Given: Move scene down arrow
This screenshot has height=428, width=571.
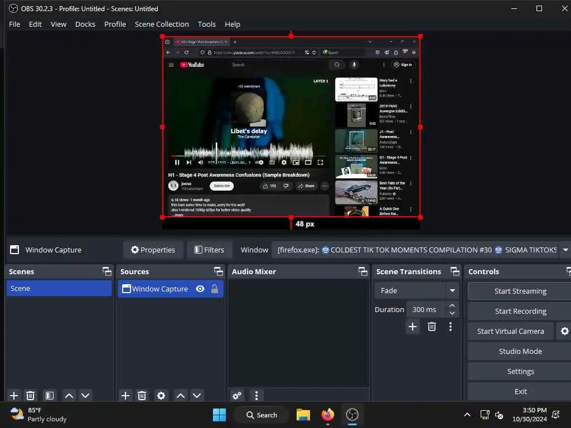Looking at the screenshot, I should pyautogui.click(x=85, y=395).
